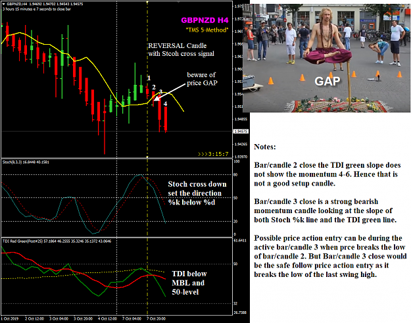The height and width of the screenshot is (323, 411).
Task: Click the Stoch 20 level label
Action: click(235, 221)
